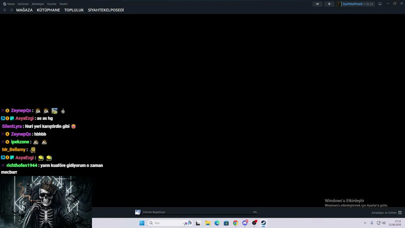Click the profile avatar next to SiyahTekelPosedi
This screenshot has height=228, width=405.
pos(339,4)
